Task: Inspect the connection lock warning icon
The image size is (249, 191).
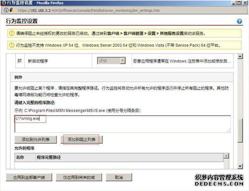Action: click(11, 10)
